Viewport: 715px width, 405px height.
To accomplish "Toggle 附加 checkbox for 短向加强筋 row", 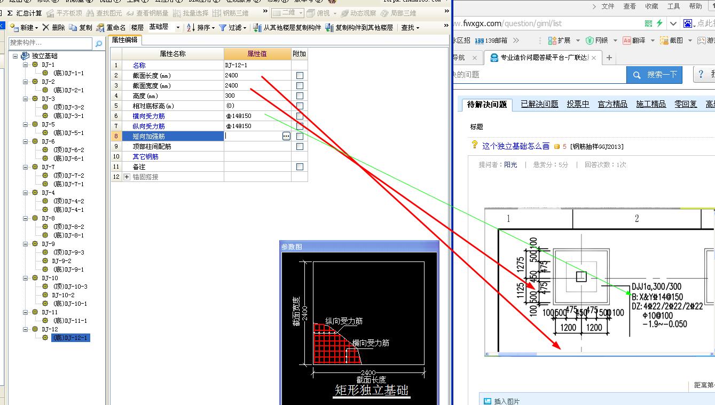I will (300, 136).
